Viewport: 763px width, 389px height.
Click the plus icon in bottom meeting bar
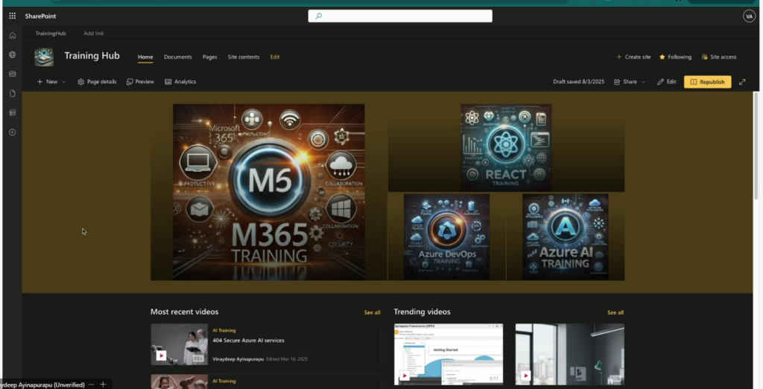(x=103, y=384)
